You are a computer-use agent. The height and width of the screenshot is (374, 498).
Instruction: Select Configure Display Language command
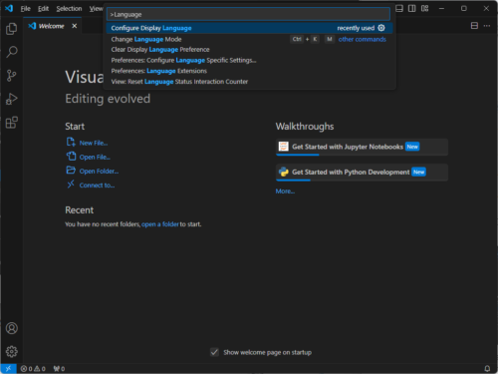click(250, 28)
